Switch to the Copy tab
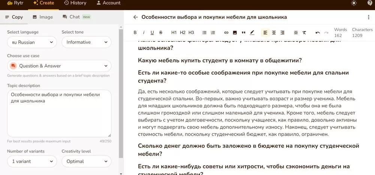 click(x=14, y=17)
